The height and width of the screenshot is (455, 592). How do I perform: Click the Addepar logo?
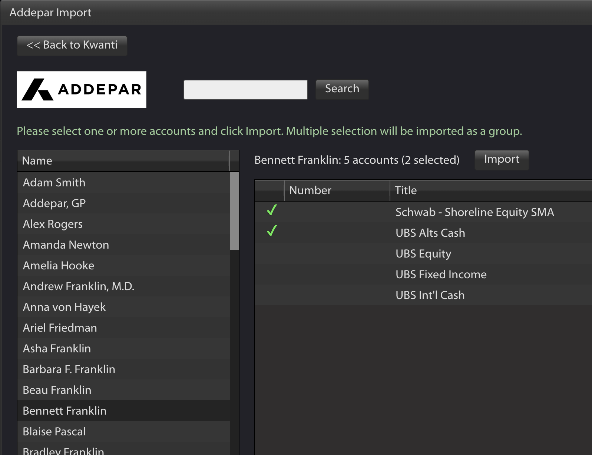(82, 90)
